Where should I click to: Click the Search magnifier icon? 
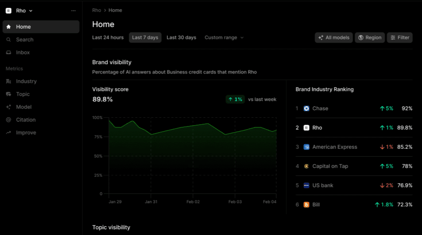[x=8, y=39]
